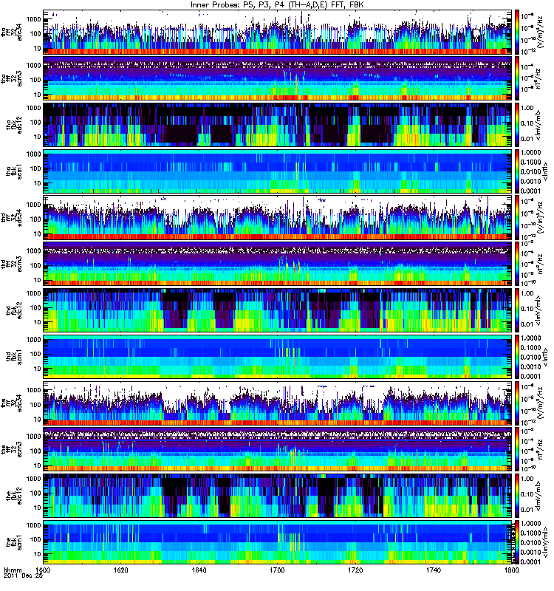Select the 'tha fbk edc12' panel label
554x591 pixels.
14,125
